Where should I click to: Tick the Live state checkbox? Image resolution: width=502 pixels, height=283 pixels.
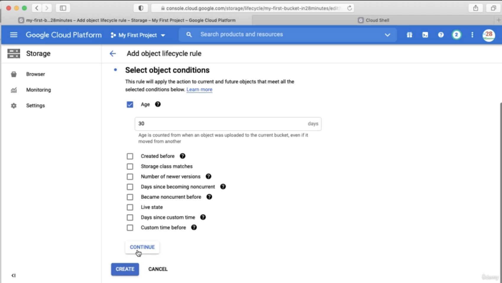pos(130,207)
